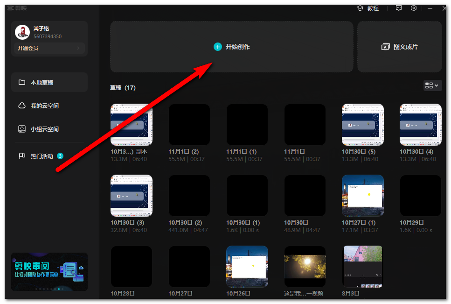Click the plus icon beside 开始创作
The height and width of the screenshot is (304, 451).
(x=217, y=47)
